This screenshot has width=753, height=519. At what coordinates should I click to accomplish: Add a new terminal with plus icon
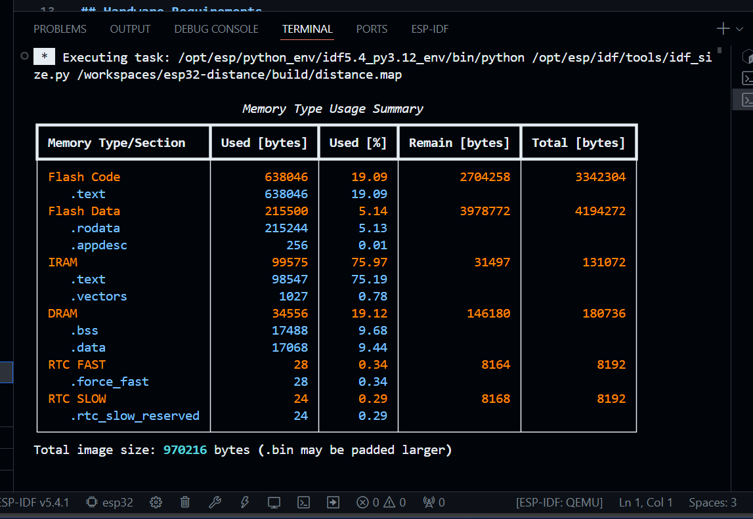(723, 29)
